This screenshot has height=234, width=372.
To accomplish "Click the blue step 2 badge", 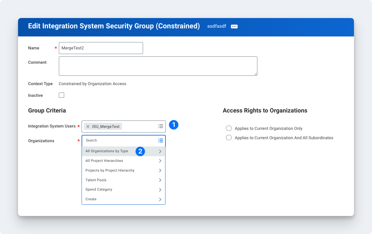I will [140, 151].
